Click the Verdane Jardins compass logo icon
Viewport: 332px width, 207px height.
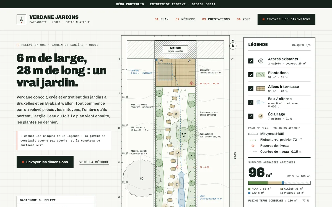[21, 19]
